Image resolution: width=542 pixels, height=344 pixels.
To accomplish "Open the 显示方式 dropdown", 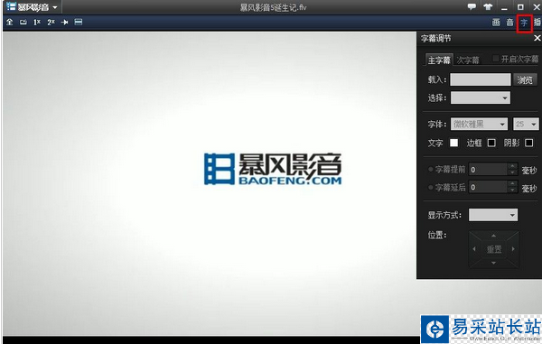I will point(493,215).
